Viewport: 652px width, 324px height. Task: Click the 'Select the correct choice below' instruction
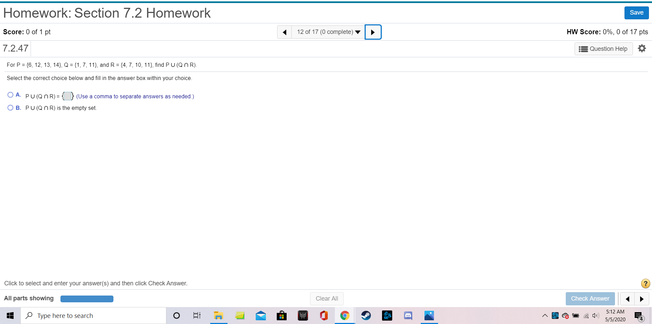tap(99, 78)
